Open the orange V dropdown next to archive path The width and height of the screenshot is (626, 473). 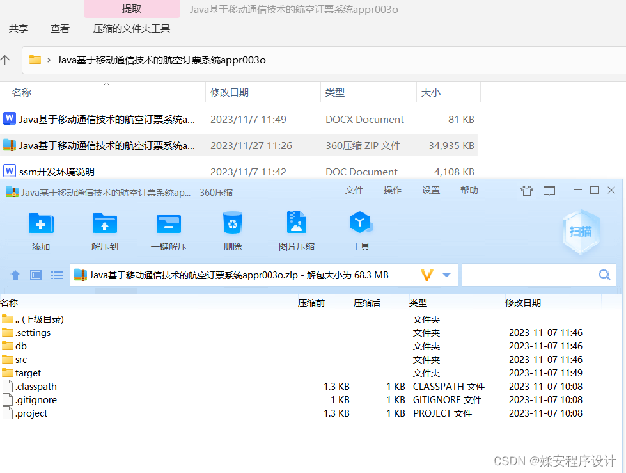[426, 275]
